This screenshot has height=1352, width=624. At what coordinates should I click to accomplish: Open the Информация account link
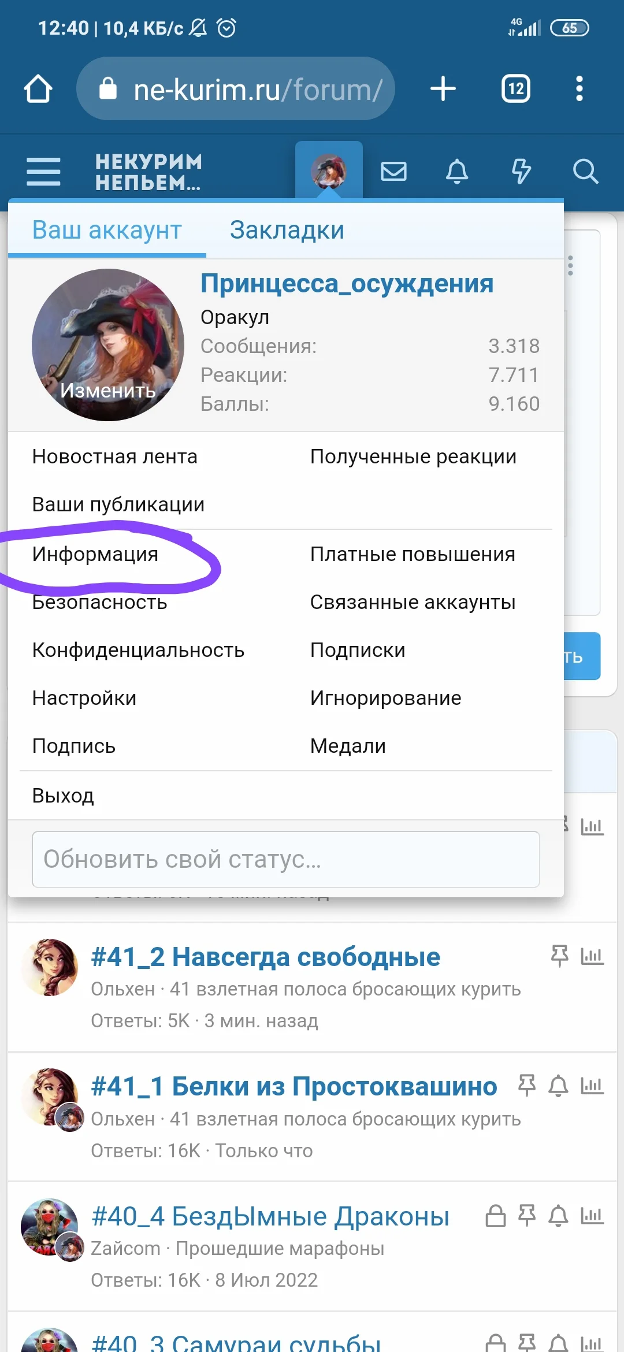95,554
